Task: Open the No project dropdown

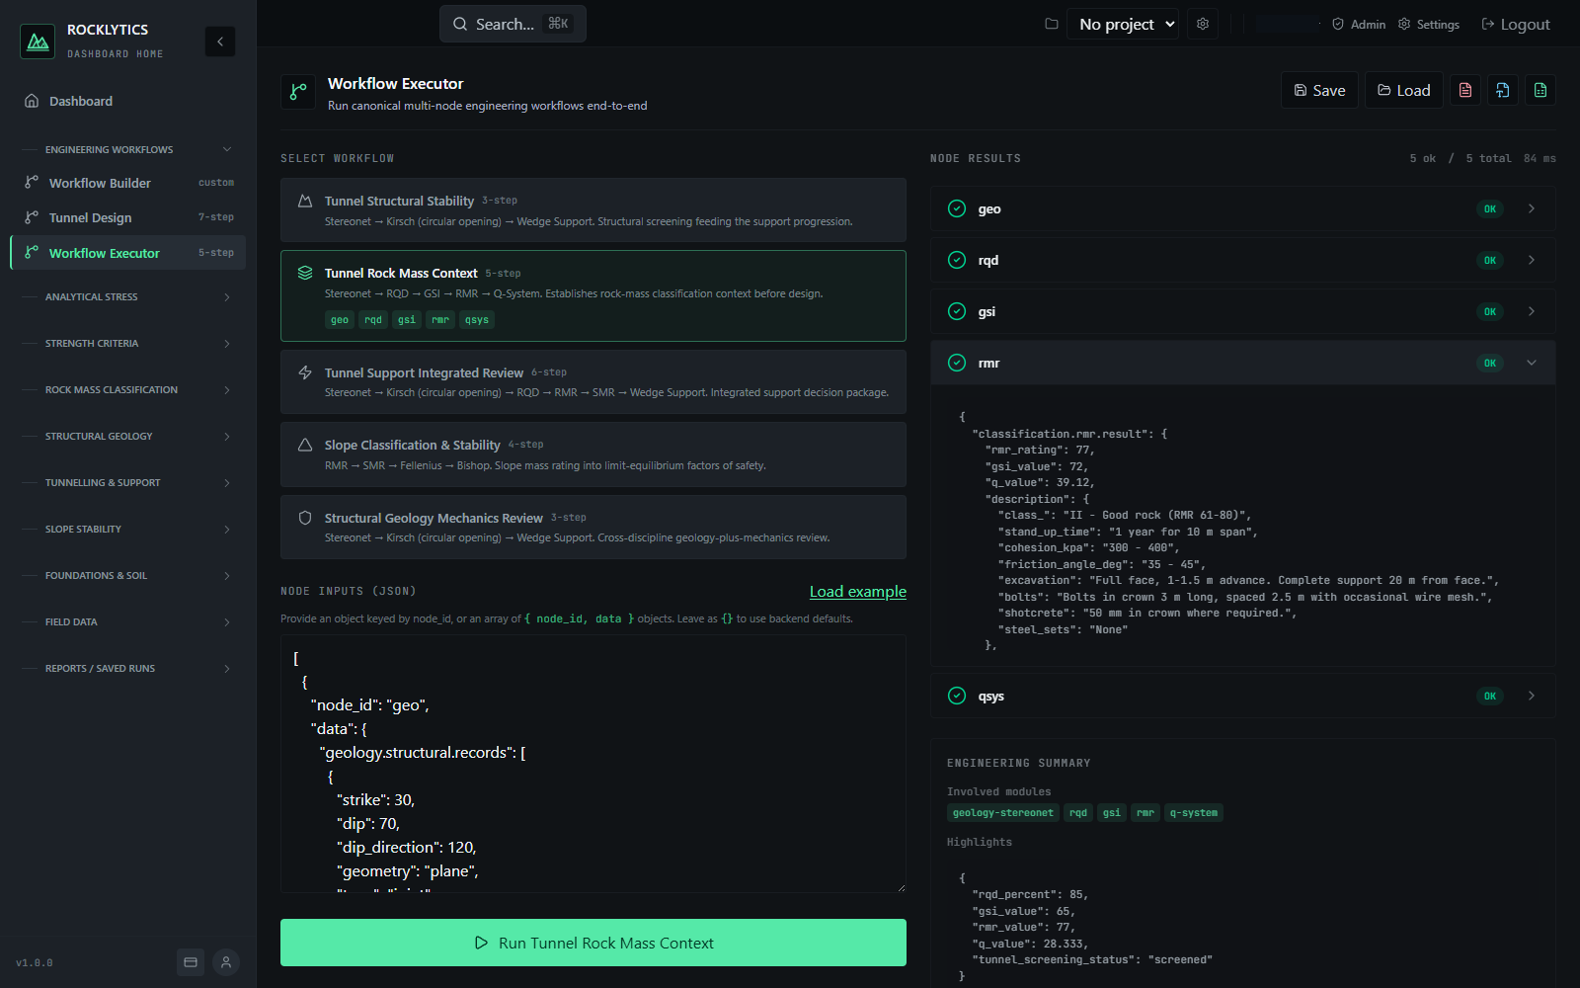Action: (x=1123, y=24)
